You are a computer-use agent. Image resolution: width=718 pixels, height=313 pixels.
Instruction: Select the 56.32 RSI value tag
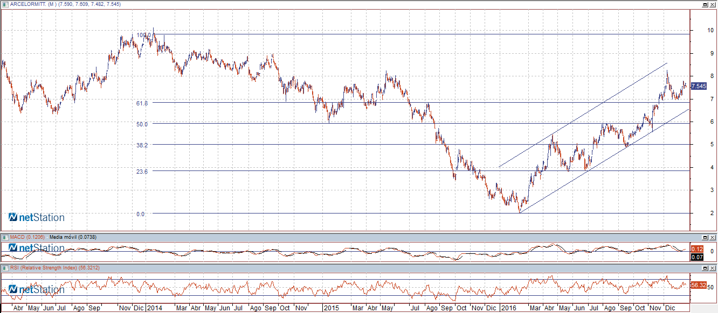699,285
